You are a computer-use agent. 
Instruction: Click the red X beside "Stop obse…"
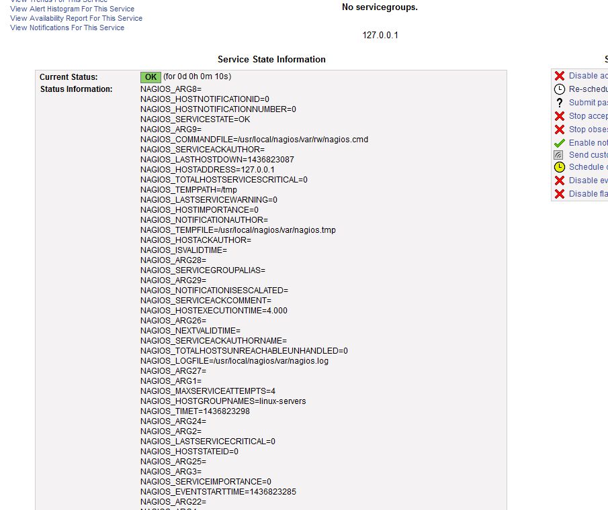pos(559,130)
